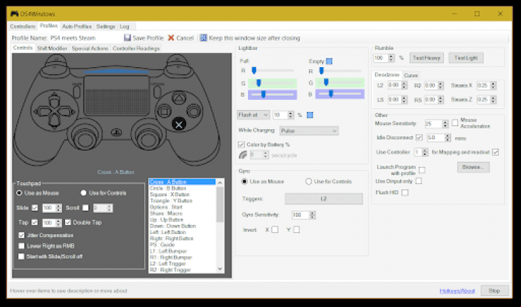Open the Controller Readings tab
Screen dimensions: 521x307
tap(136, 49)
